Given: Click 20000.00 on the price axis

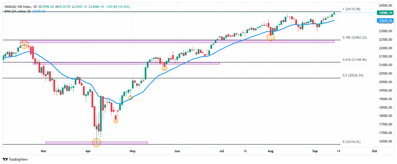Looking at the screenshot, I should (386, 82).
